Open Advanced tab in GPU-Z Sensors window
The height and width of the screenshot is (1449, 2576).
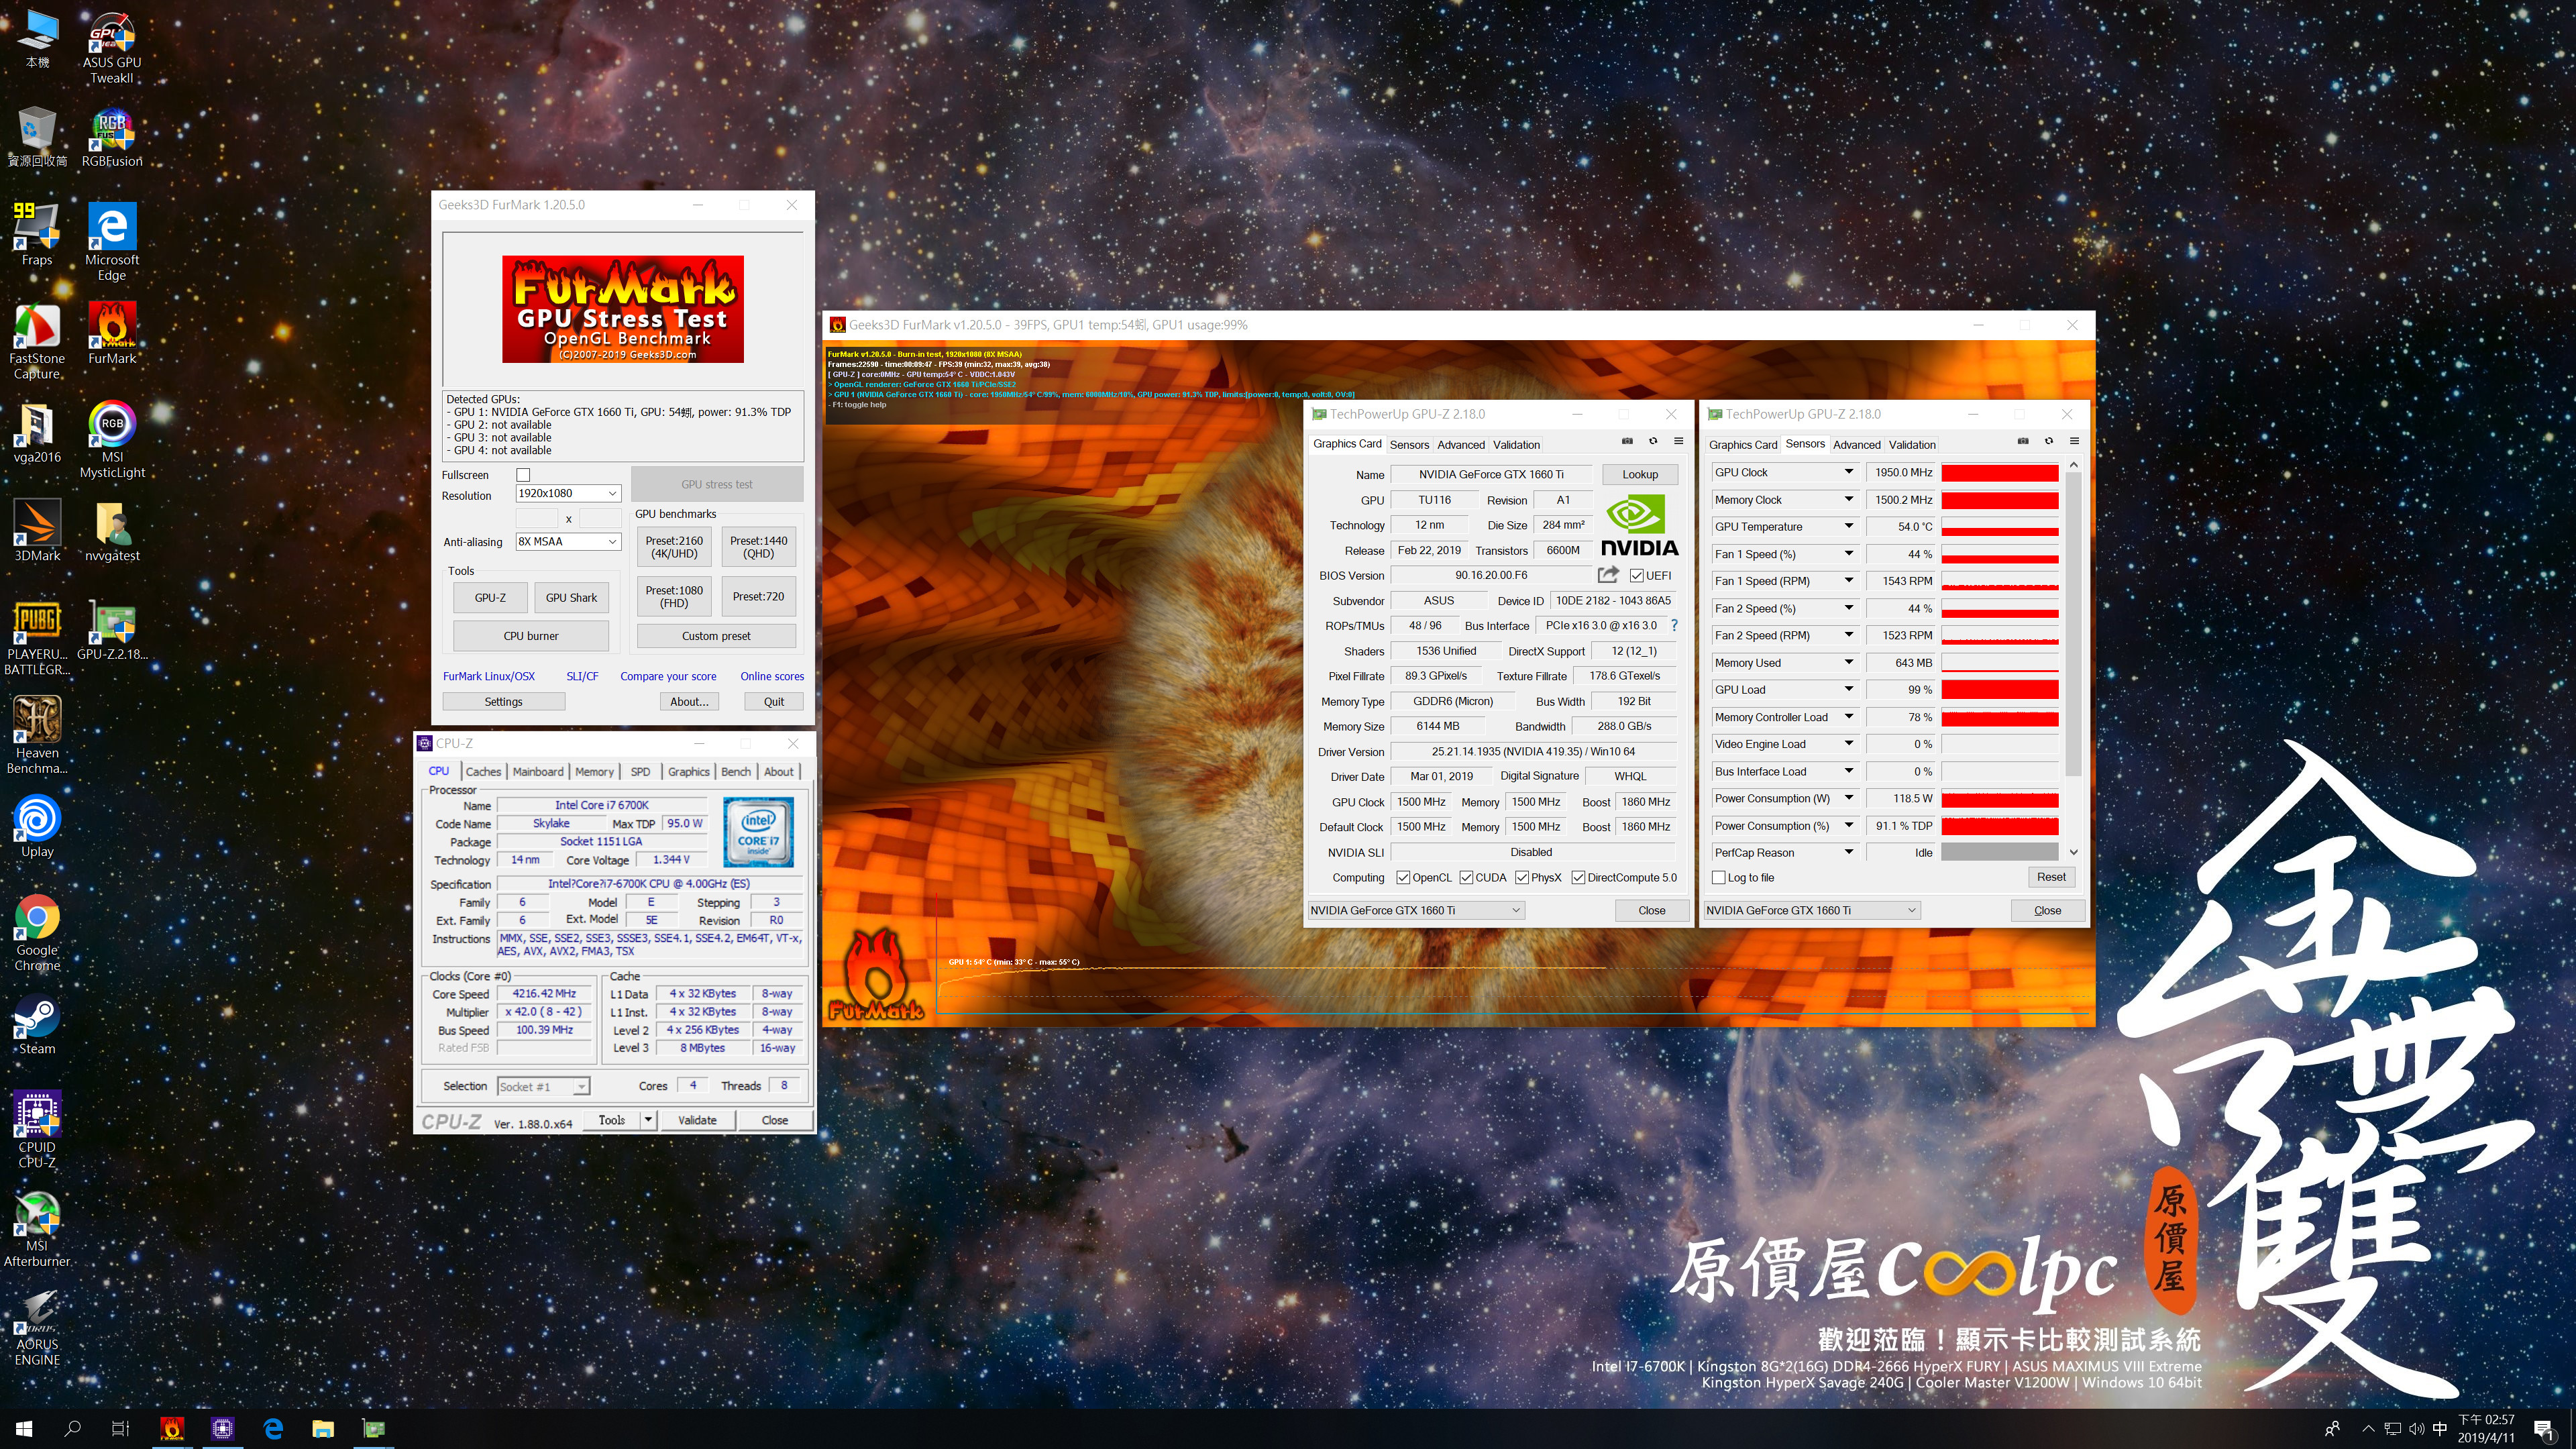click(x=1857, y=445)
